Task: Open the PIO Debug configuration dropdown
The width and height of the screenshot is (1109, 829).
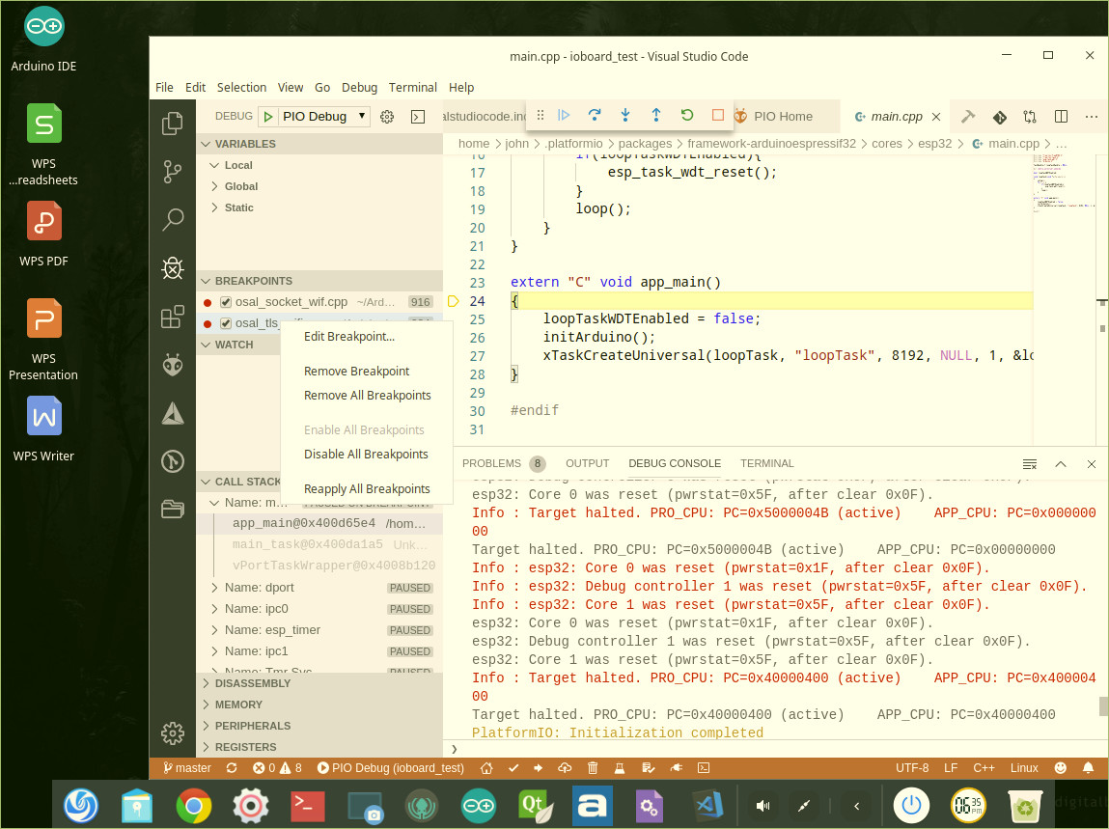Action: (324, 116)
